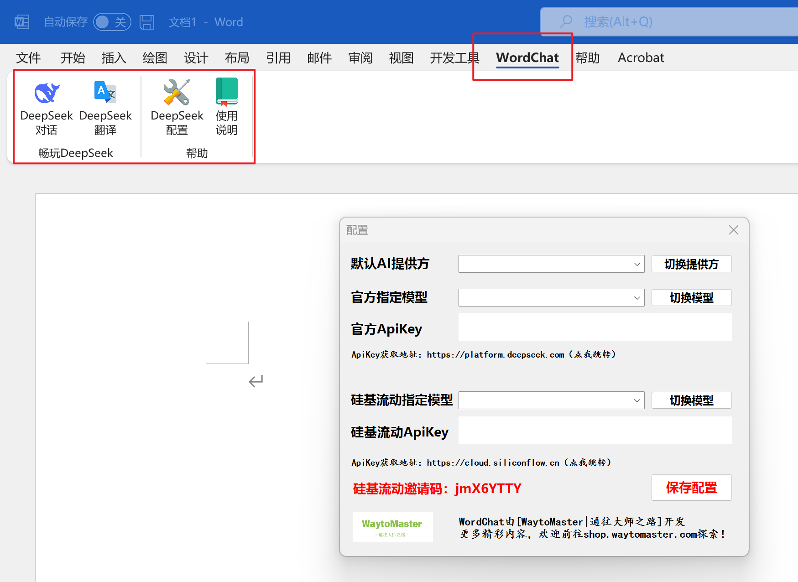The image size is (798, 582).
Task: Switch to the Acrobat ribbon tab
Action: click(641, 58)
